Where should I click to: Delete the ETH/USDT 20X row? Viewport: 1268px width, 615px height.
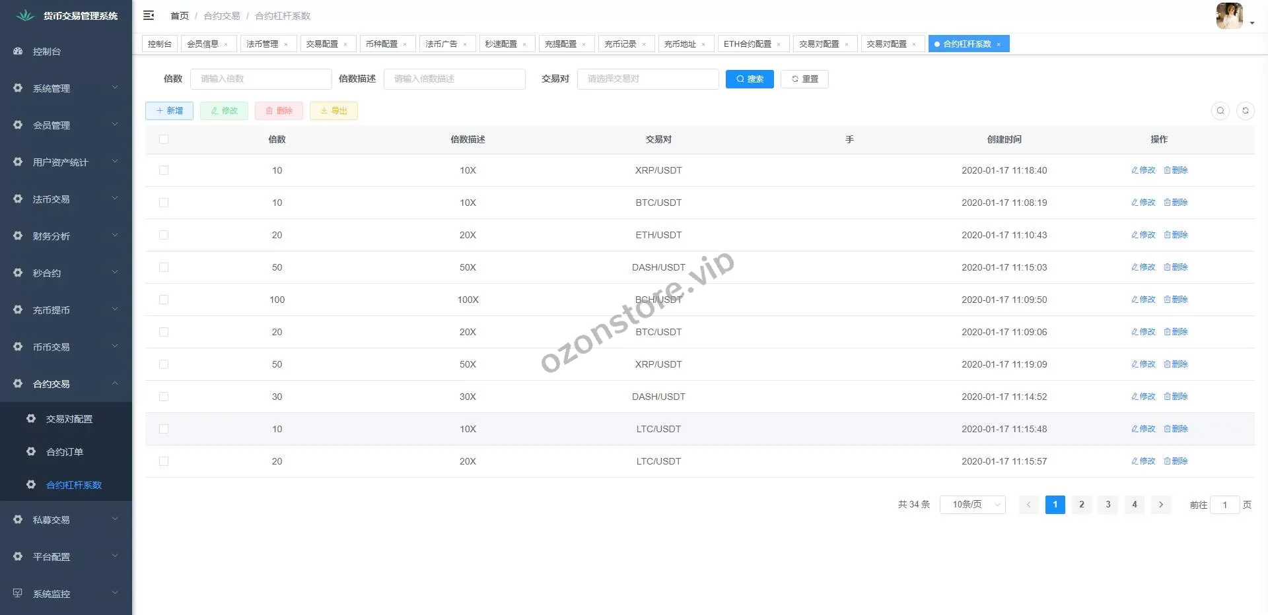[1176, 235]
